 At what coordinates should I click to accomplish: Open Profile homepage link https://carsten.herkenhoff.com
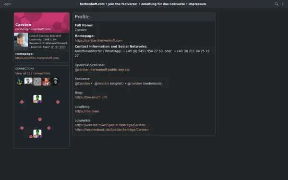point(98,40)
